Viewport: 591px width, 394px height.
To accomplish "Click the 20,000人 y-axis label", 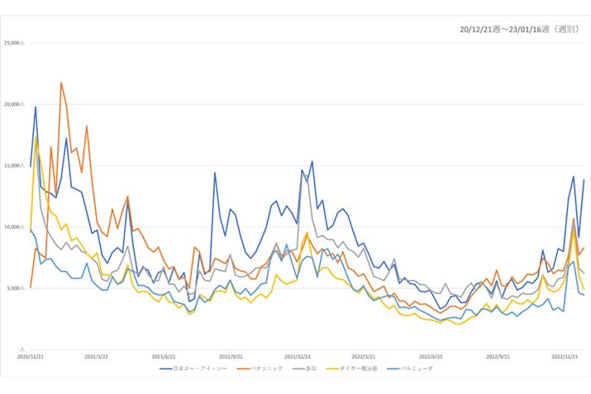I will tap(15, 105).
